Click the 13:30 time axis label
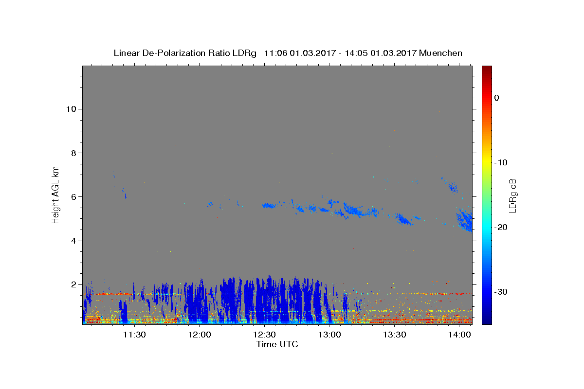The width and height of the screenshot is (584, 389). tap(395, 335)
